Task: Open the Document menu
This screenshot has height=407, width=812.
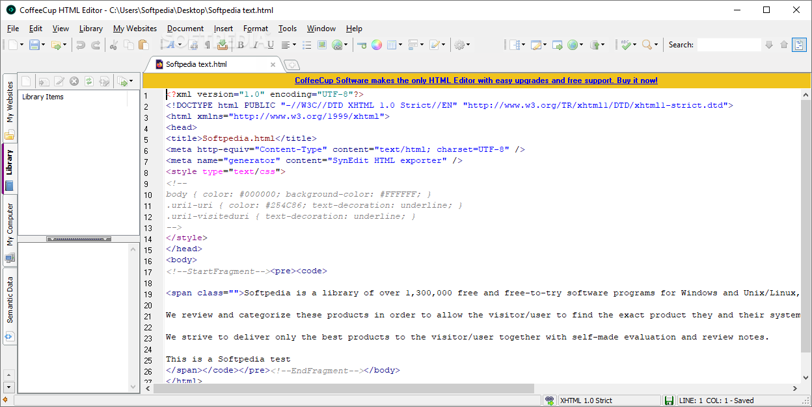Action: [185, 29]
